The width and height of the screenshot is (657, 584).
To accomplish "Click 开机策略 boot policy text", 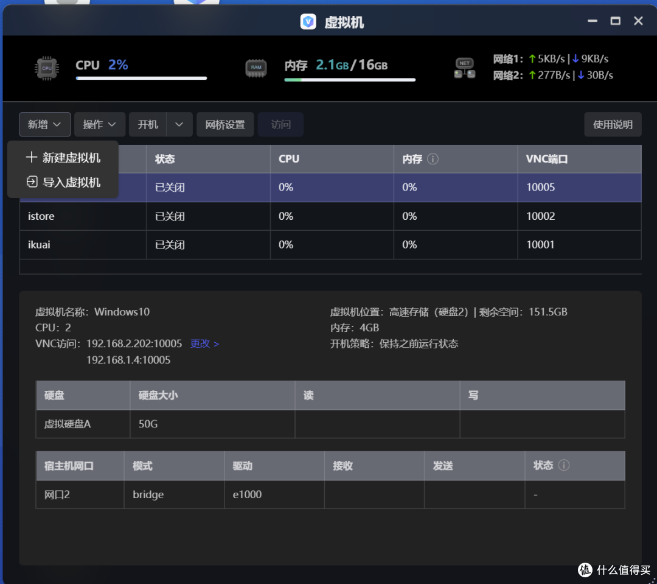I will point(394,343).
